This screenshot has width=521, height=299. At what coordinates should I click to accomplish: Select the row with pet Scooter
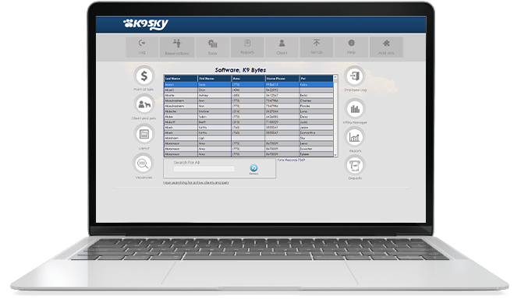click(x=249, y=149)
